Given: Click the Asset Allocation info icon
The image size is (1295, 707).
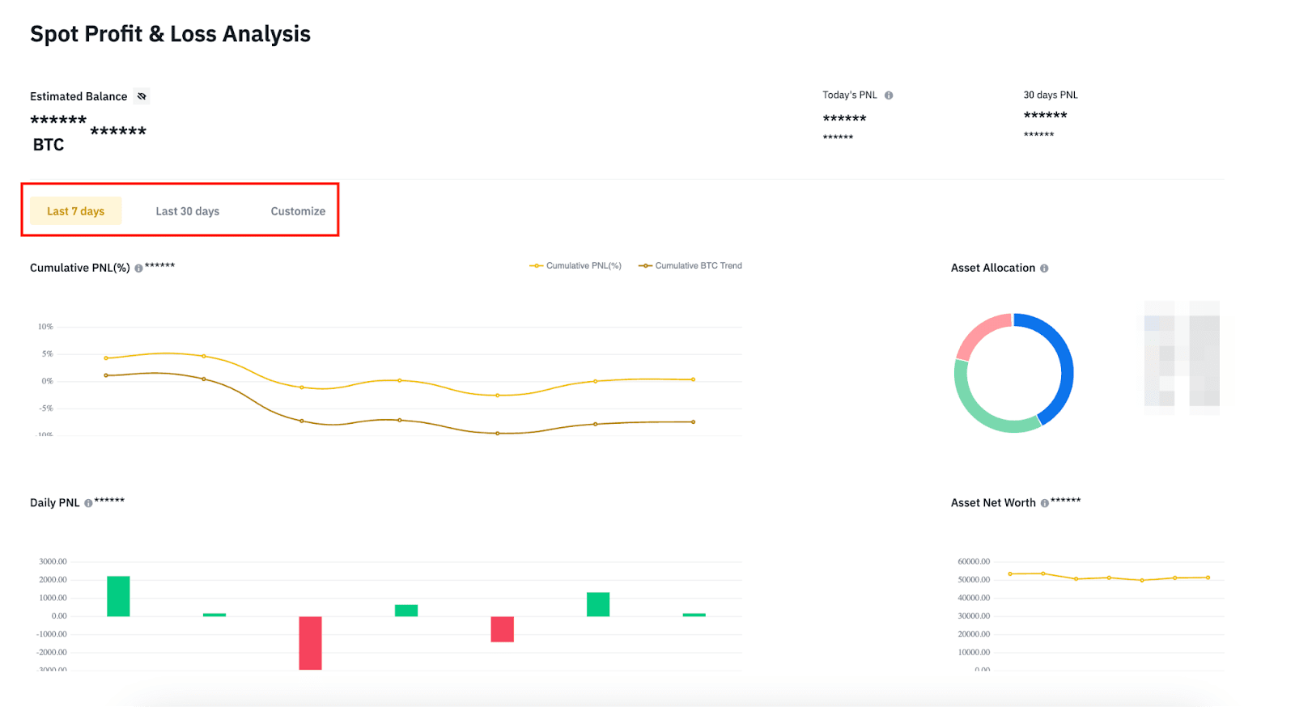Looking at the screenshot, I should tap(1044, 269).
